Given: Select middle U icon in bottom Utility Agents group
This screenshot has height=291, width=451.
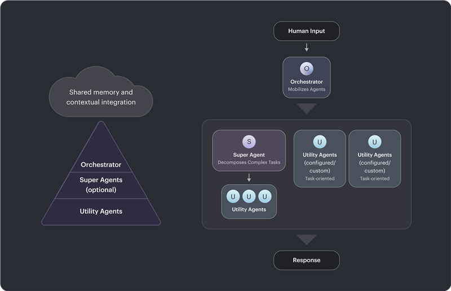Looking at the screenshot, I should click(249, 196).
